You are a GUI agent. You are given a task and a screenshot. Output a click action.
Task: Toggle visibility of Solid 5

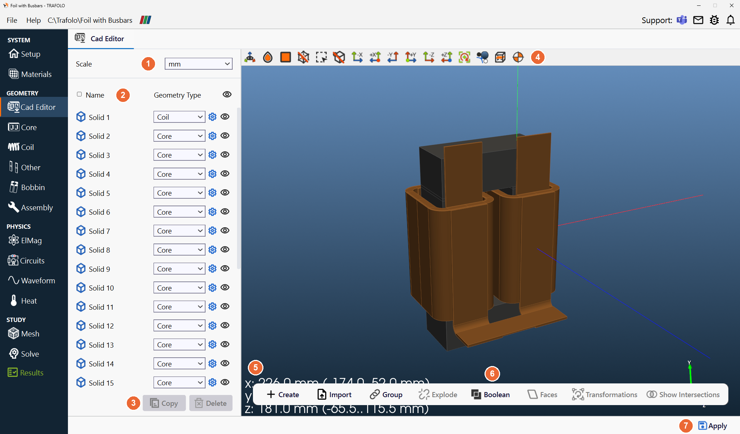tap(225, 193)
